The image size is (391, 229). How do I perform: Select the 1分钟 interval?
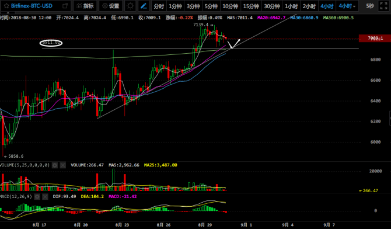coord(175,6)
